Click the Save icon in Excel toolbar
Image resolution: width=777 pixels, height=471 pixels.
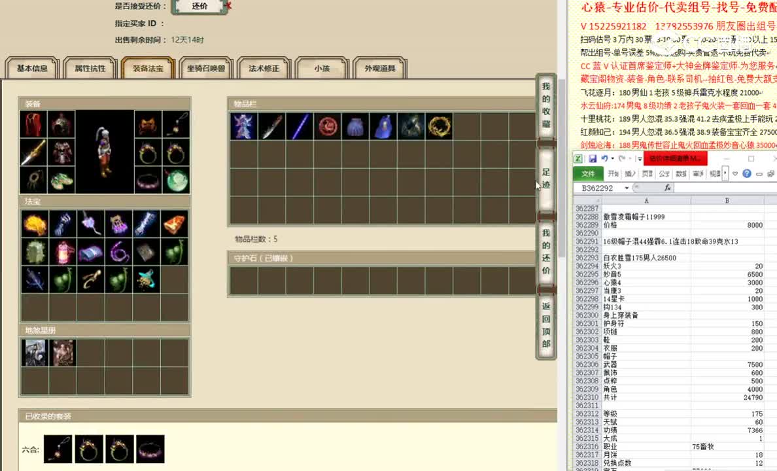click(x=593, y=158)
